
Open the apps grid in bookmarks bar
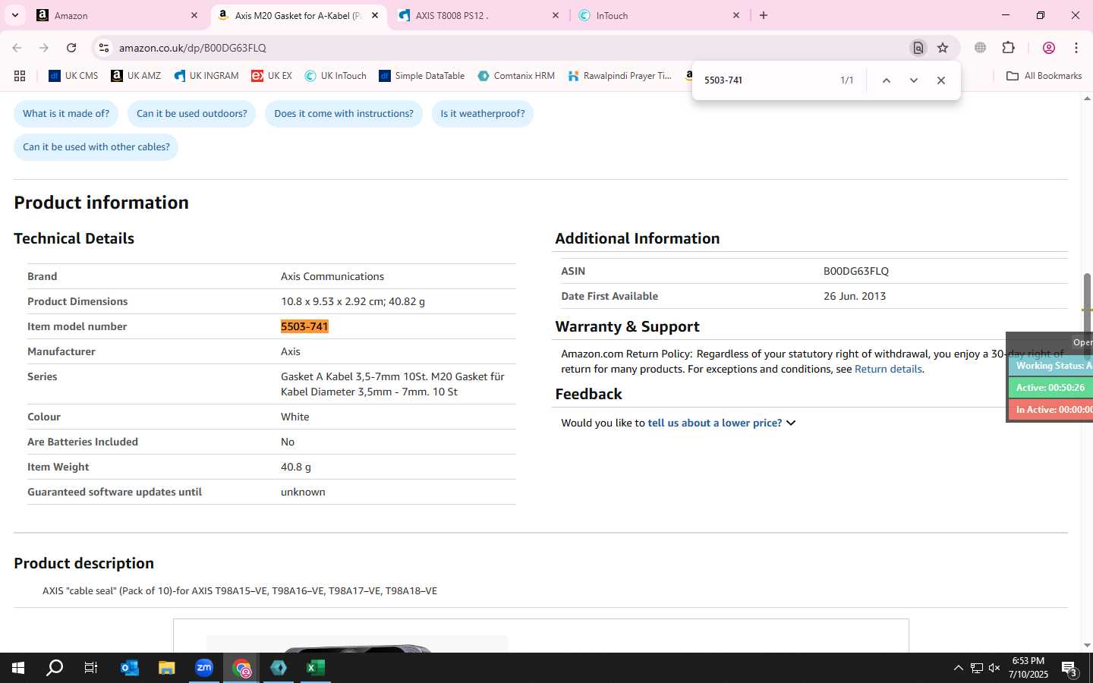click(x=20, y=76)
